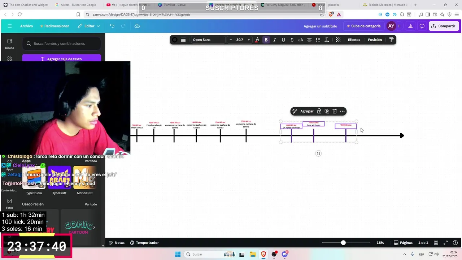462x260 pixels.
Task: Click the Redo arrow
Action: (x=123, y=26)
